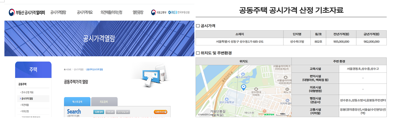This screenshot has width=393, height=124.
Task: Click the 부동산 공시가격 알리미 site logo
Action: point(27,12)
